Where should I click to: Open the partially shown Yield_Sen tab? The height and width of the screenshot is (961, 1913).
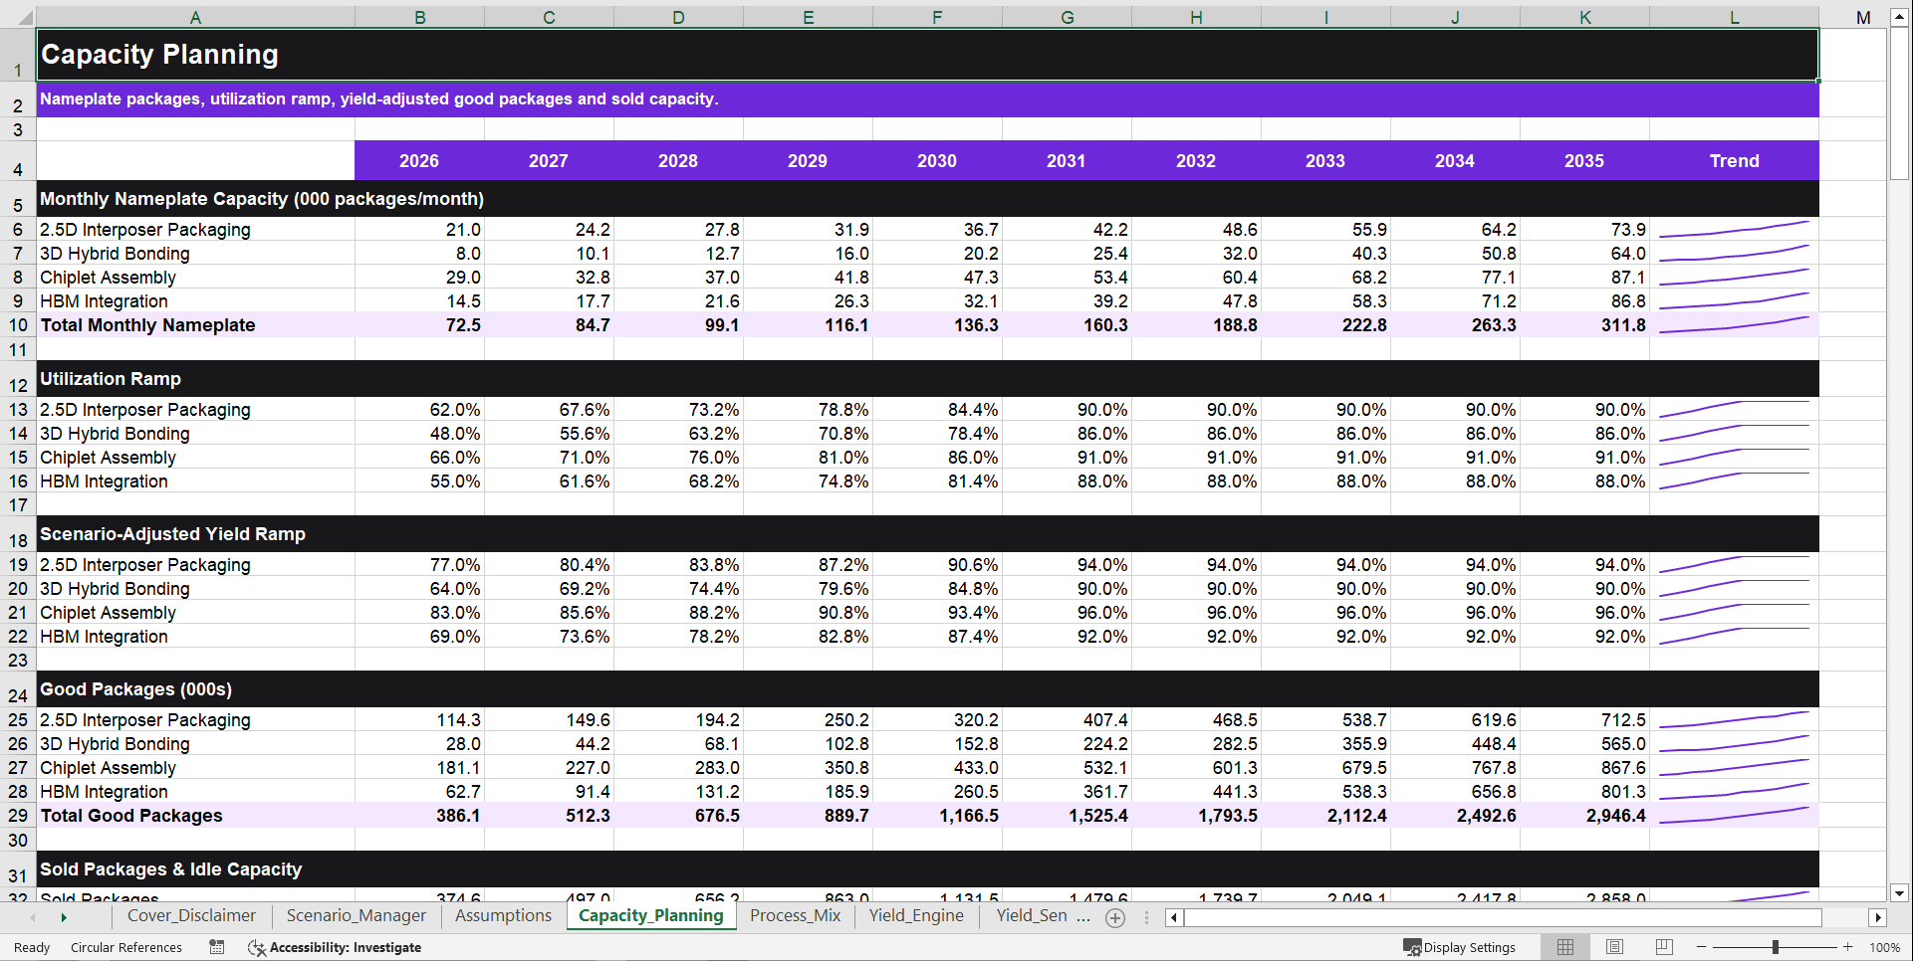point(1031,916)
